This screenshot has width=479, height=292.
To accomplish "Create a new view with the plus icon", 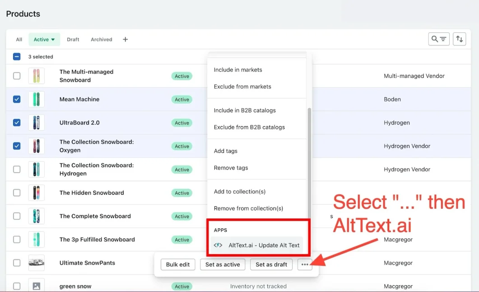I will click(x=125, y=39).
